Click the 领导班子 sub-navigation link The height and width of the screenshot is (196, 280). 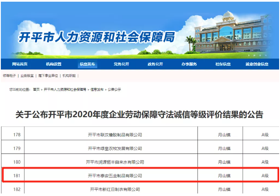point(9,75)
